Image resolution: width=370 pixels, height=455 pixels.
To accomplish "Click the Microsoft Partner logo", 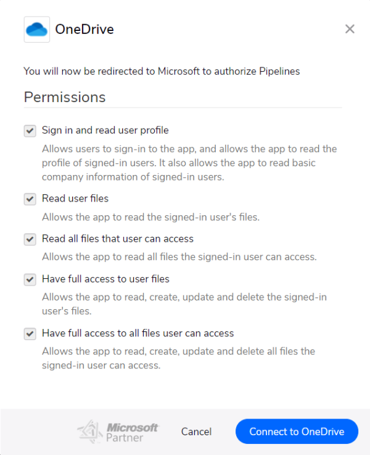I will tap(118, 432).
